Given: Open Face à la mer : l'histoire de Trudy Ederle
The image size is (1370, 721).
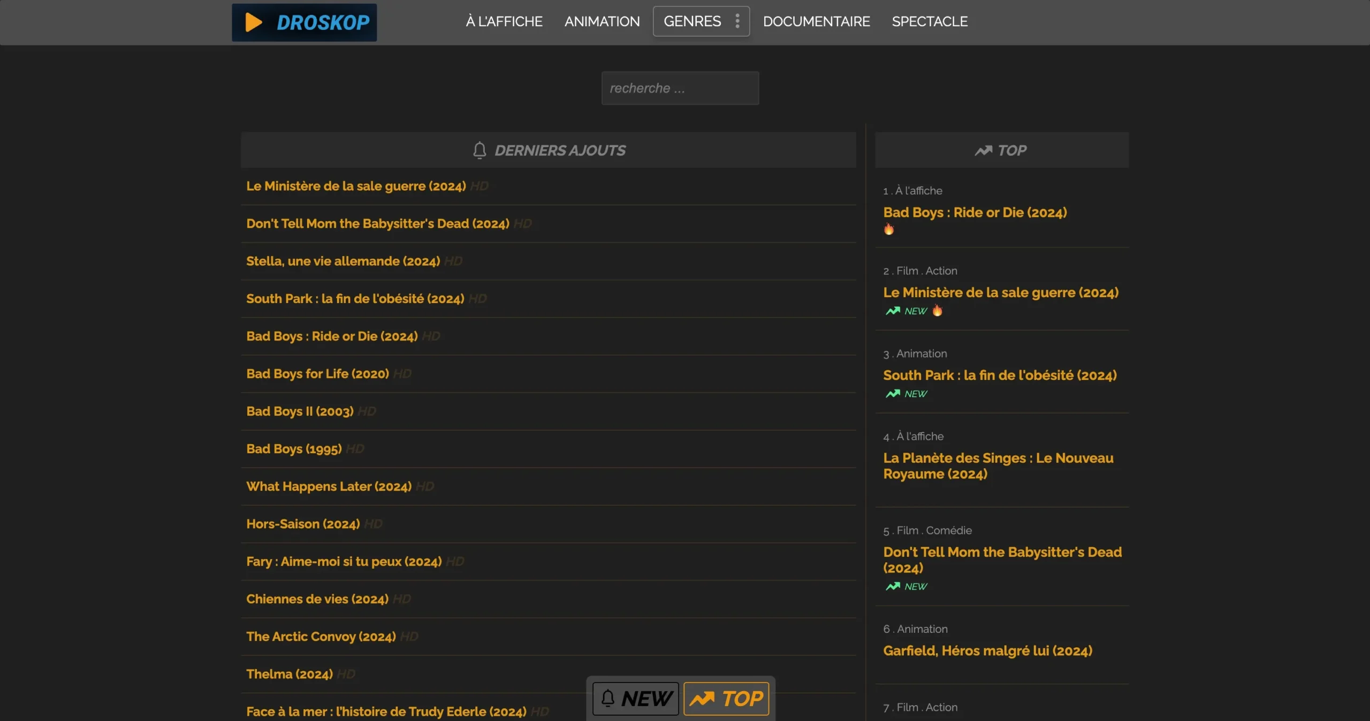Looking at the screenshot, I should (386, 711).
